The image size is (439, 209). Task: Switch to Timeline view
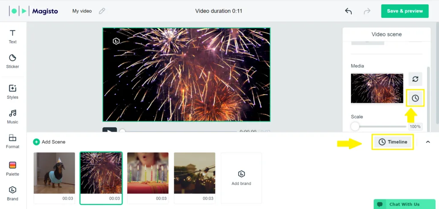click(393, 142)
